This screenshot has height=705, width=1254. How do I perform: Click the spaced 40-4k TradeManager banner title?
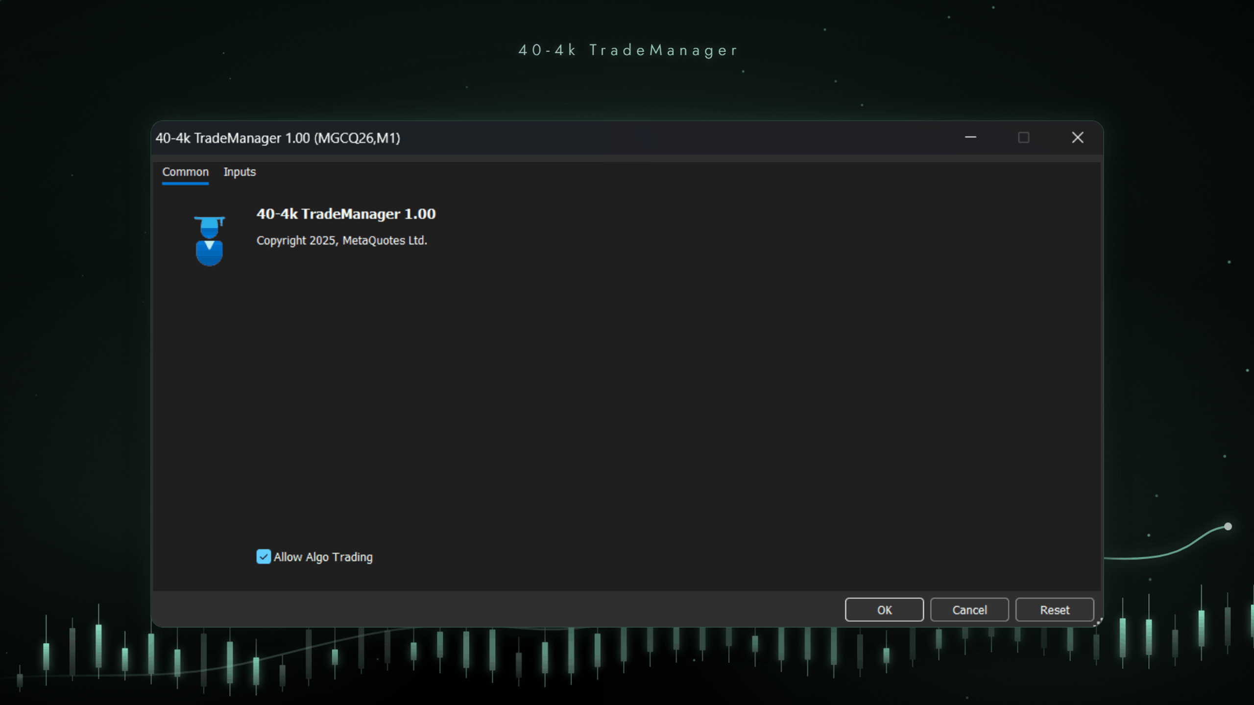point(628,50)
